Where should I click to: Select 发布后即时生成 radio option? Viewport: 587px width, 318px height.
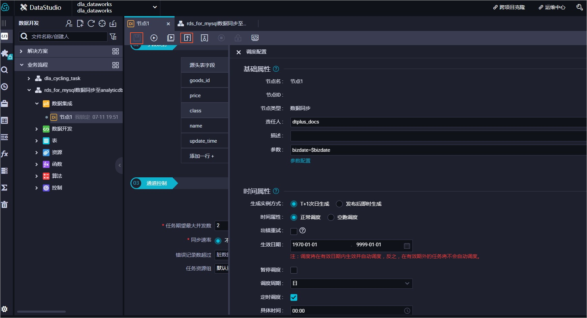[x=339, y=204]
